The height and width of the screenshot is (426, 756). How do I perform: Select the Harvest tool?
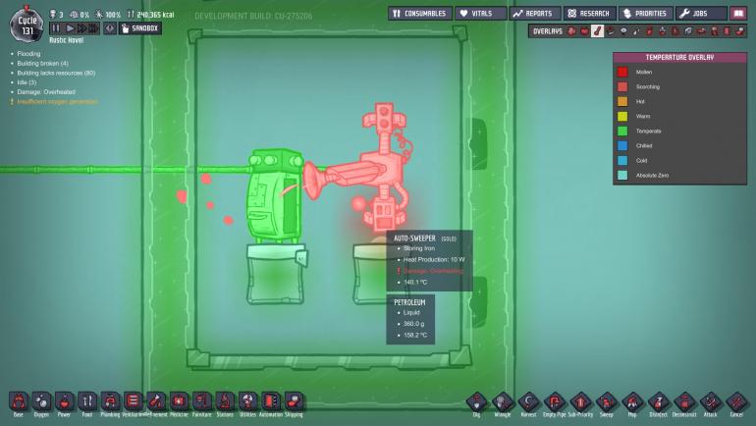(528, 401)
